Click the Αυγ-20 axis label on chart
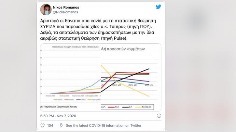This screenshot has height=132, width=236. click(132, 85)
